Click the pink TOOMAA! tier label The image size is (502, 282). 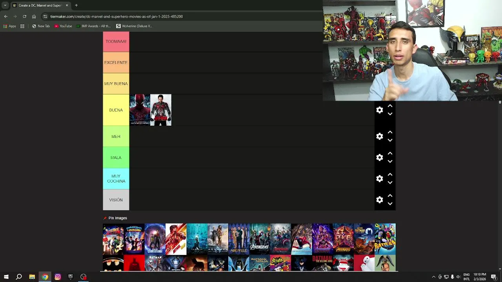[x=116, y=42]
